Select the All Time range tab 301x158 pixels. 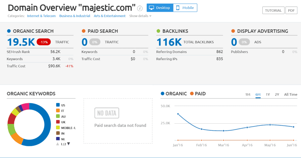(291, 95)
